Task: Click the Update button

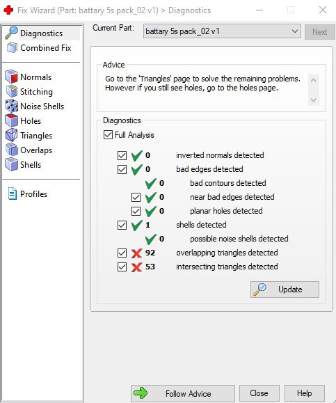Action: tap(285, 290)
